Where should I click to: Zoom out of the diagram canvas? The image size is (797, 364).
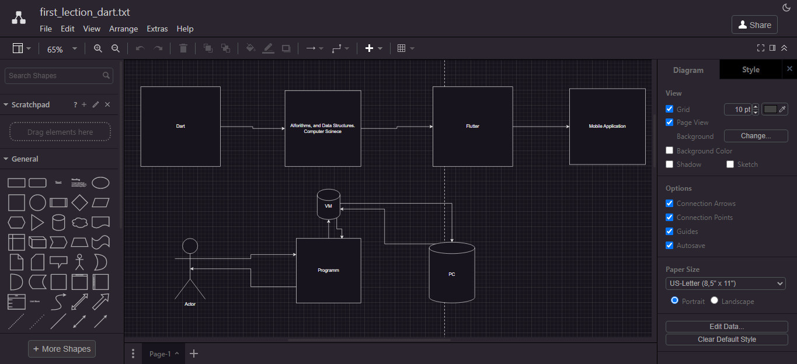tap(116, 48)
